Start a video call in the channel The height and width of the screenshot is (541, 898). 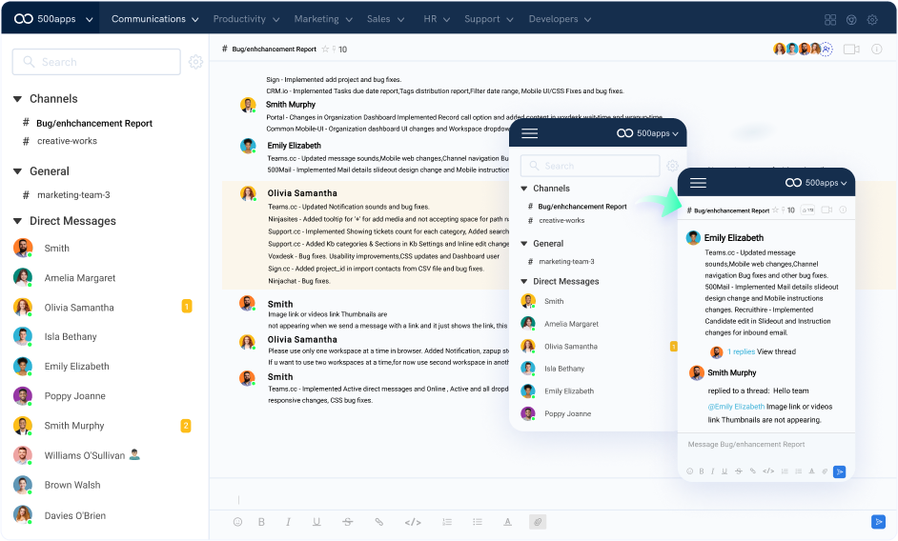851,49
